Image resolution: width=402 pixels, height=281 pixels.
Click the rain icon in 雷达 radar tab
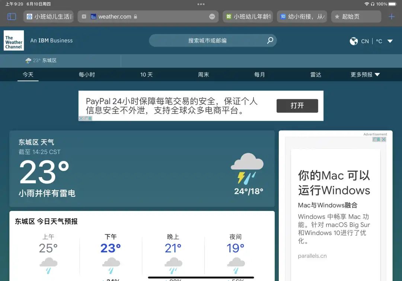(28, 60)
